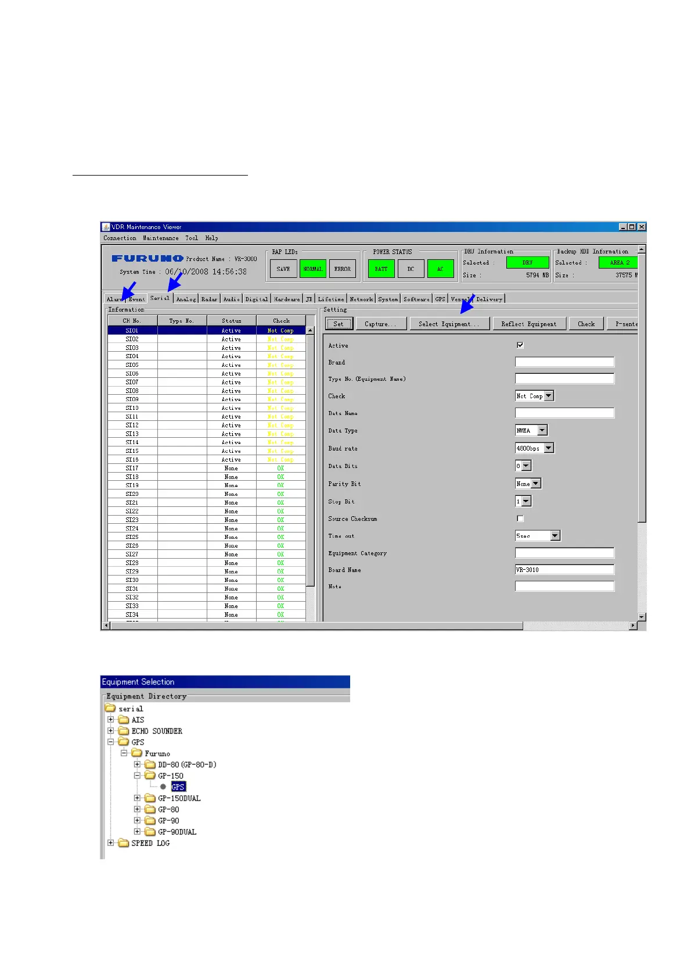Switch to the Software tab
Image resolution: width=691 pixels, height=979 pixels.
click(x=416, y=299)
